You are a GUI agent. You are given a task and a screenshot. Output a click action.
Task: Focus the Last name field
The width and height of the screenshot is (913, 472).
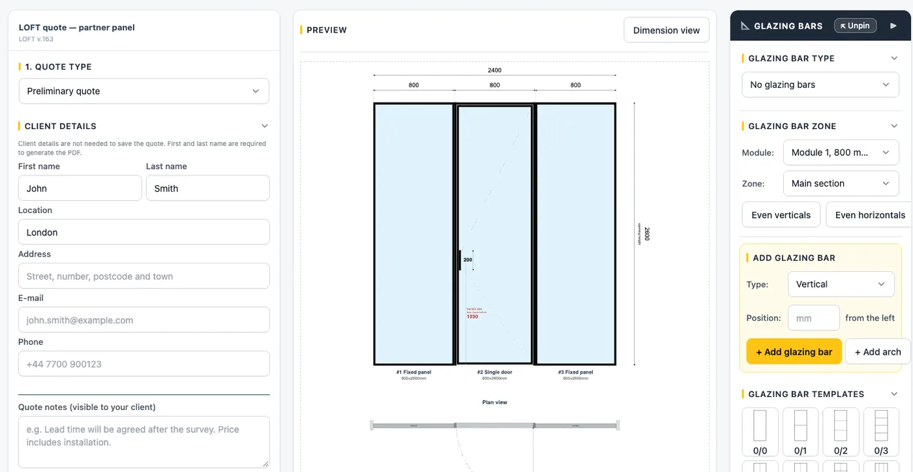[x=207, y=188]
